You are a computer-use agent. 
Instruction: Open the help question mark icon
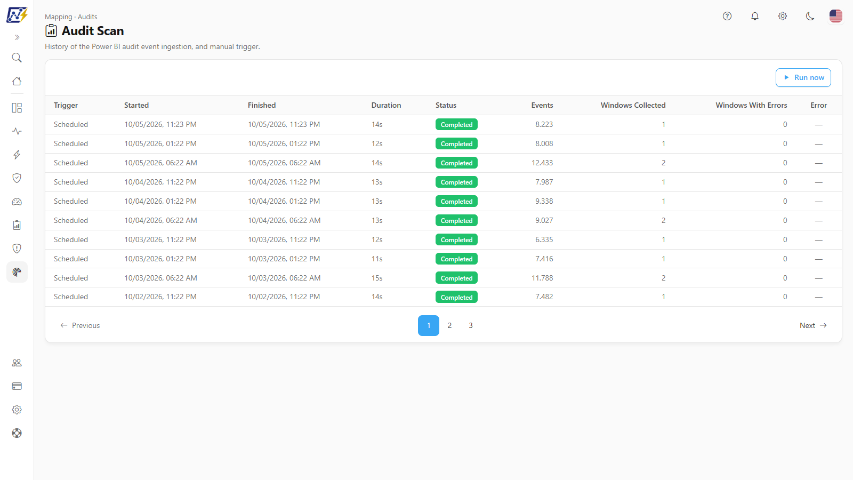727,16
